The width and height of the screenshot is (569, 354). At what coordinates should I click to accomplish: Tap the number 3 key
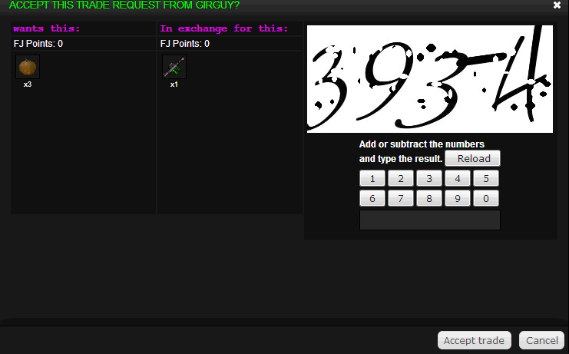[x=429, y=178]
